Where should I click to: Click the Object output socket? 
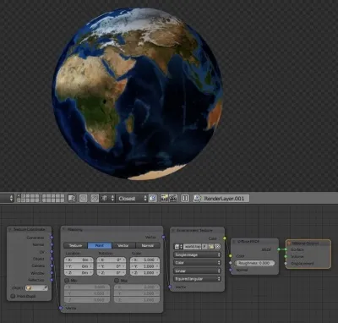point(52,259)
